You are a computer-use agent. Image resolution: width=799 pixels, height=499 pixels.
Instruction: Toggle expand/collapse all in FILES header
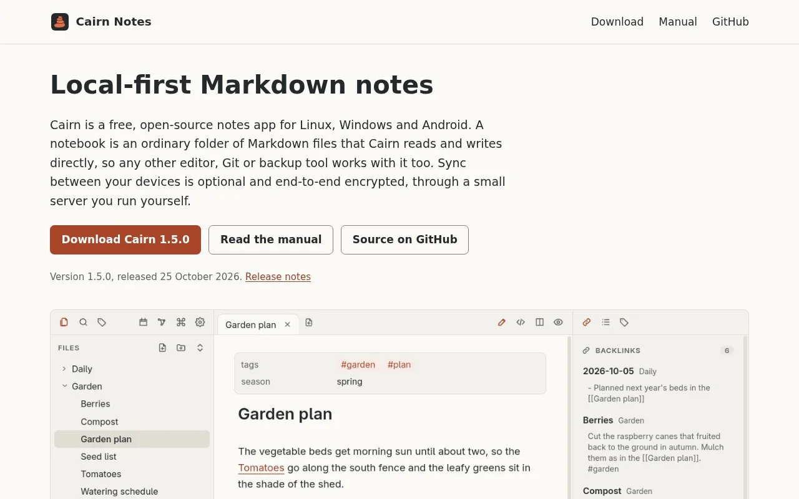200,348
